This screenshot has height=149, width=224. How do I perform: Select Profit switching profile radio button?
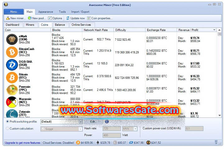[7, 122]
